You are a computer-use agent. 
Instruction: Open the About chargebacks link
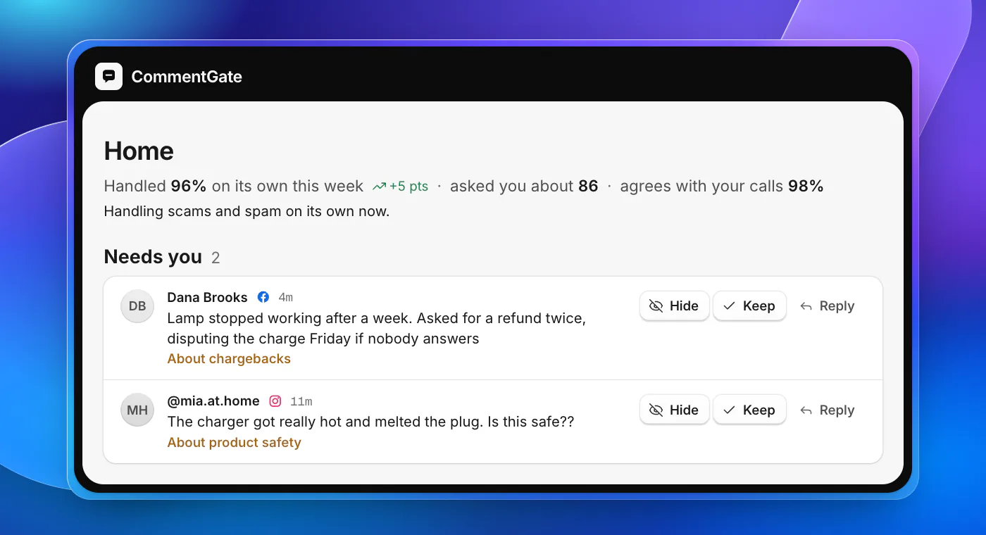click(x=229, y=359)
